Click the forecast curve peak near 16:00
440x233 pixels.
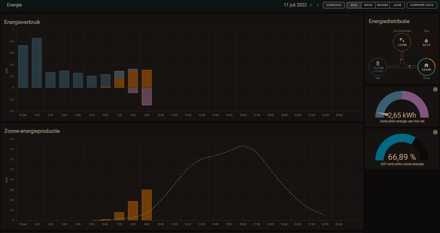243,146
